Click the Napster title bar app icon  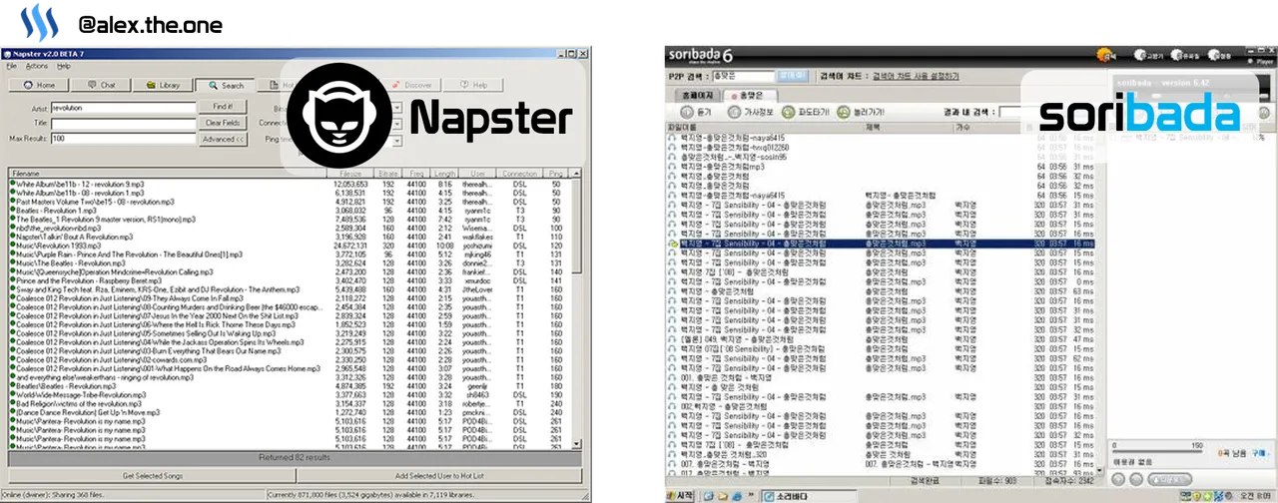6,53
